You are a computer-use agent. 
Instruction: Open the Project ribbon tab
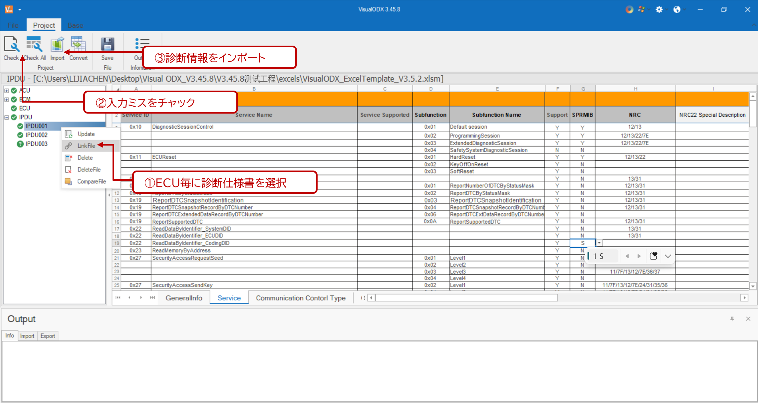tap(44, 25)
